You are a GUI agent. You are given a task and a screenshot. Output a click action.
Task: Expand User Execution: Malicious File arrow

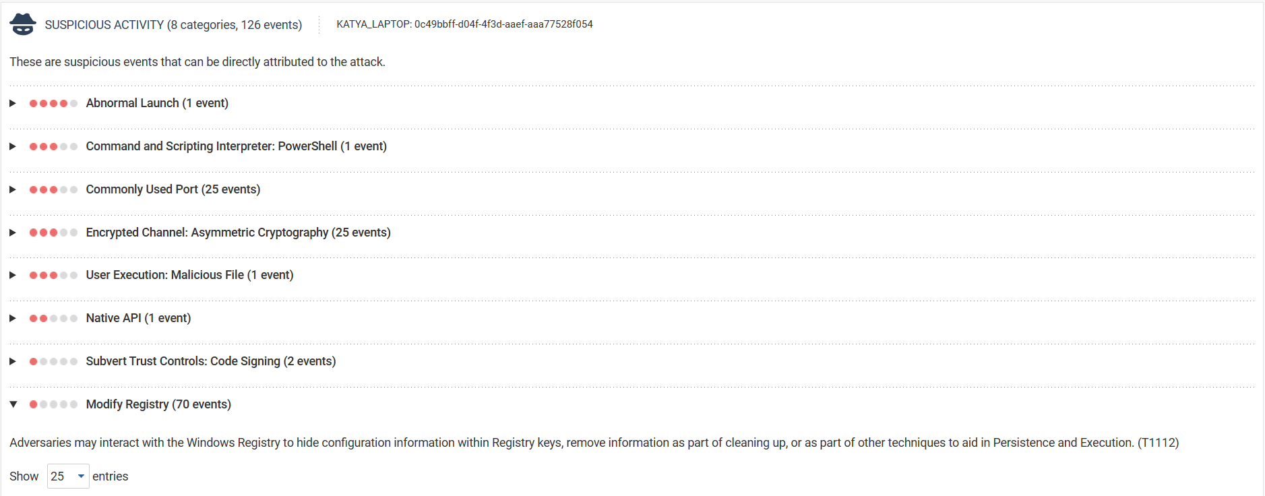coord(13,275)
